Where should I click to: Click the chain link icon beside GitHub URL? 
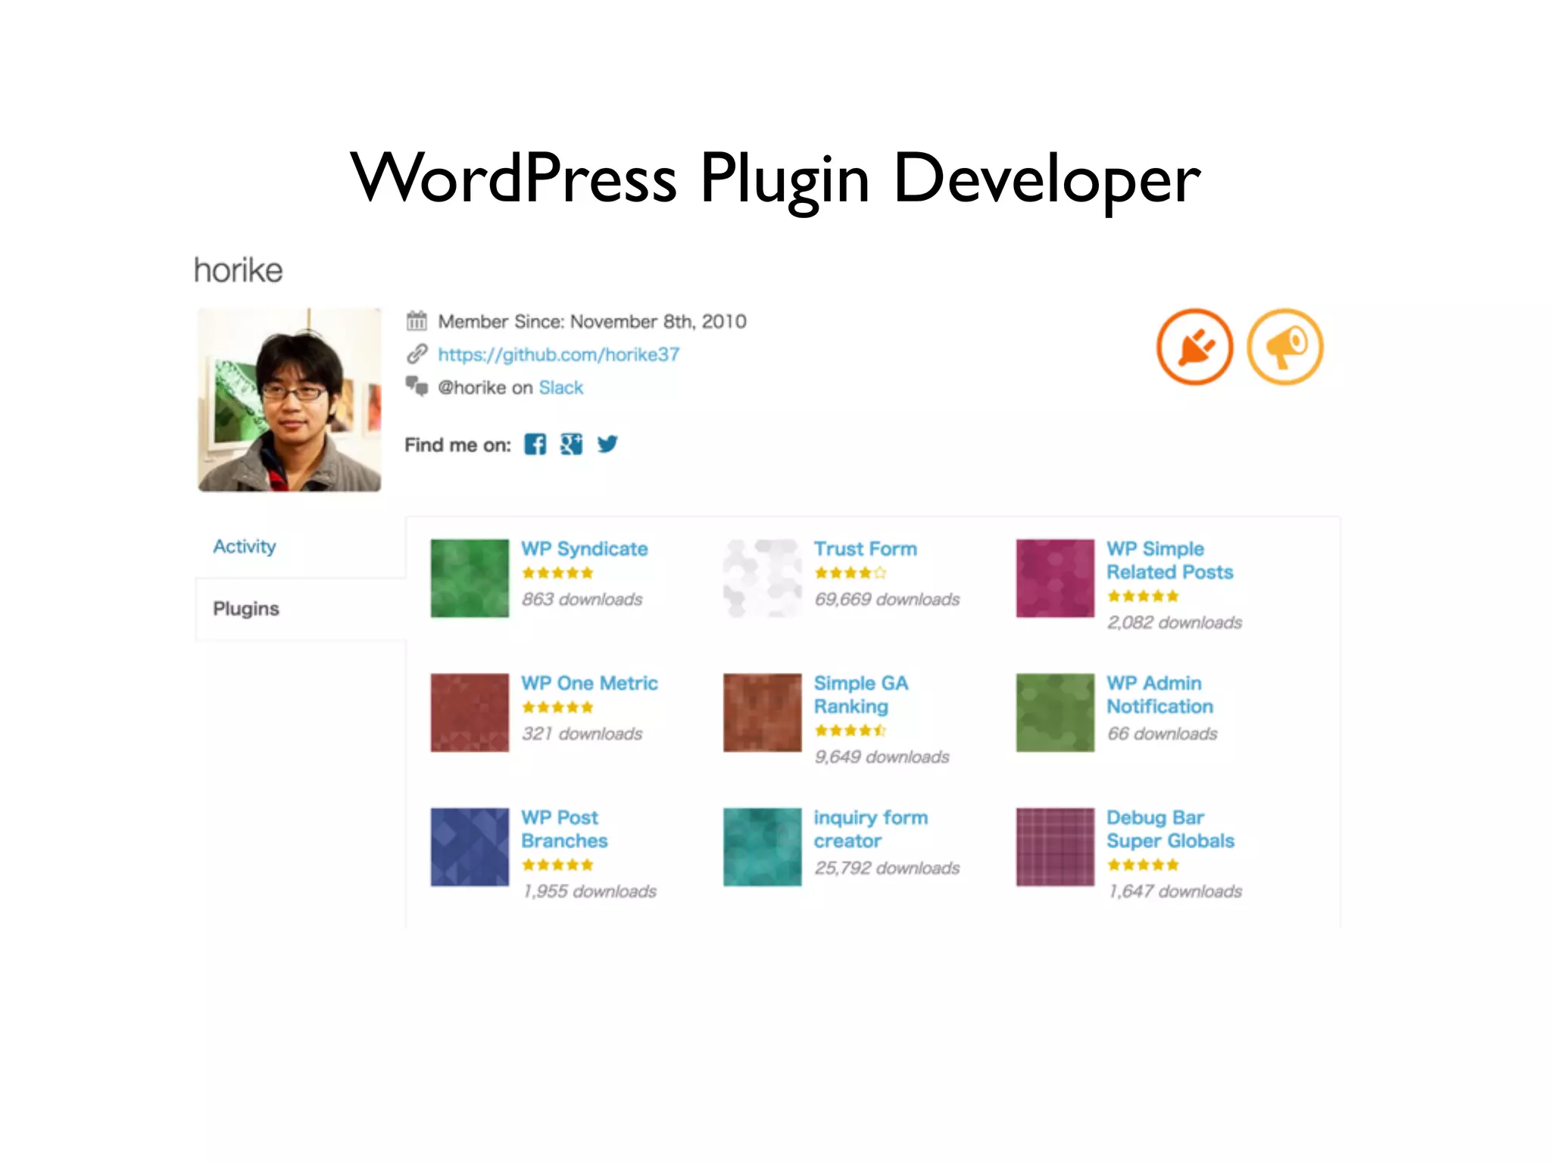[x=417, y=354]
